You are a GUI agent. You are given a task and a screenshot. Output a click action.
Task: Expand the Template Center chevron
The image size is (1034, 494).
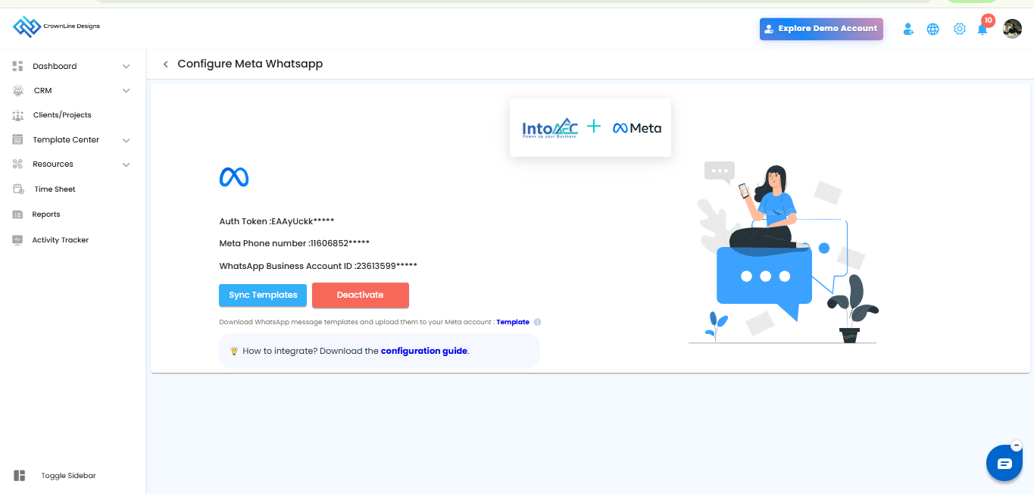click(127, 140)
